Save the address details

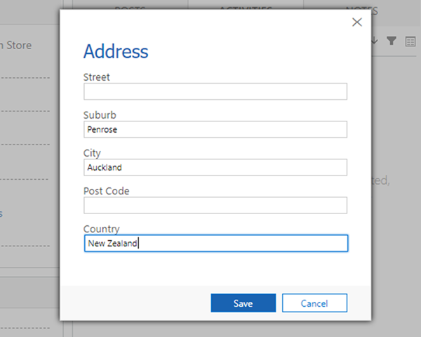point(243,303)
